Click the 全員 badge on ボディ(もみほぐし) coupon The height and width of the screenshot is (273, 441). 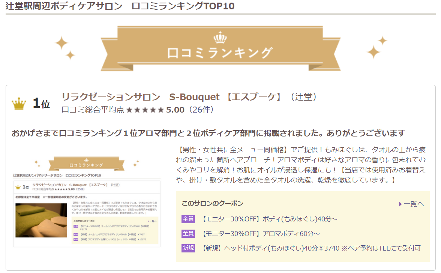[x=188, y=219]
